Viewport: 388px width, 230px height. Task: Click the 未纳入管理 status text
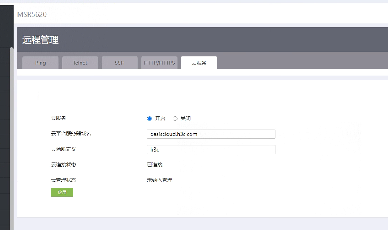pyautogui.click(x=159, y=180)
